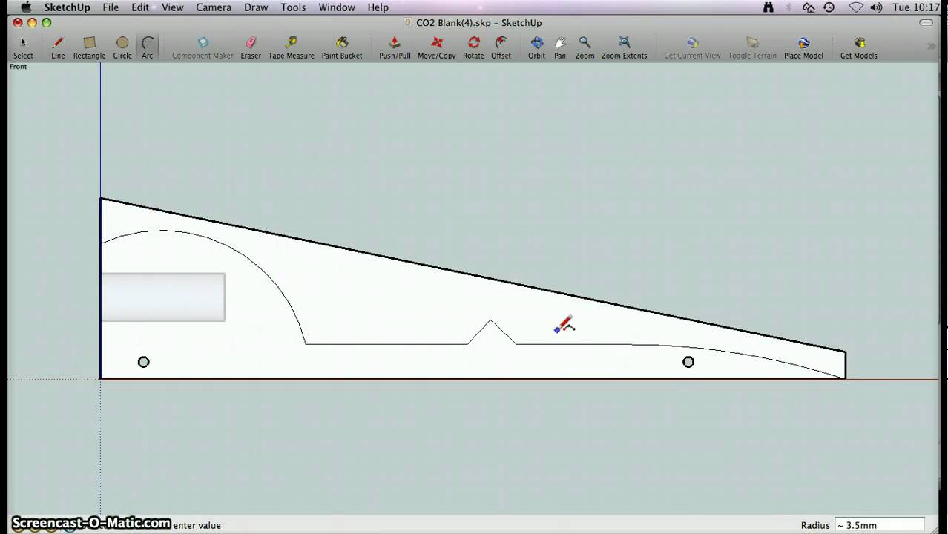Image resolution: width=948 pixels, height=534 pixels.
Task: Open the Draw menu
Action: (x=255, y=7)
